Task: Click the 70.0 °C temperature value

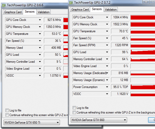Action: [120, 31]
